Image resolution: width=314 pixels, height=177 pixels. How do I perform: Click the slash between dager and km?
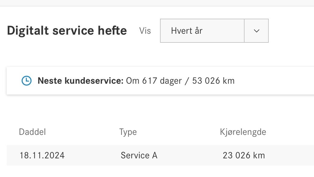[x=187, y=81]
